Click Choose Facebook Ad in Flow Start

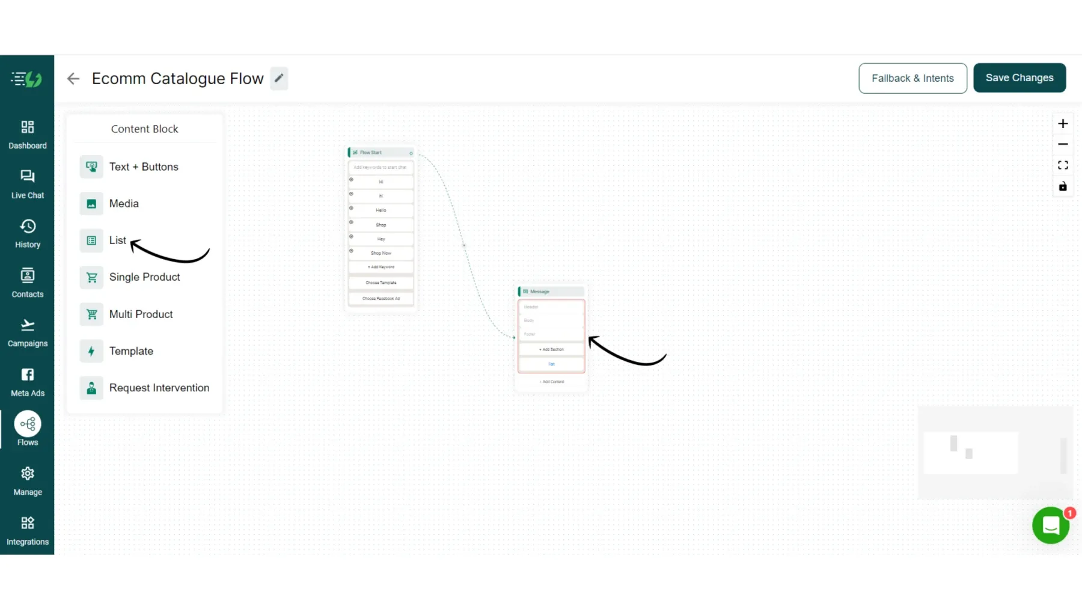point(381,298)
